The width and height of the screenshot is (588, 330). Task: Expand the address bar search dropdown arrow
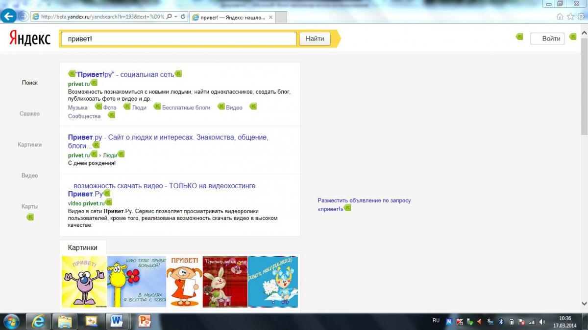click(176, 17)
